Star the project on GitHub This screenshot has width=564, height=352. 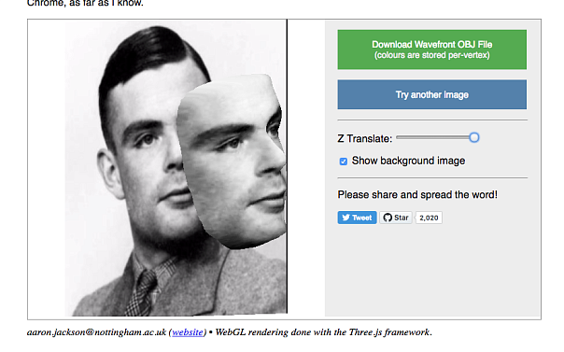point(396,218)
